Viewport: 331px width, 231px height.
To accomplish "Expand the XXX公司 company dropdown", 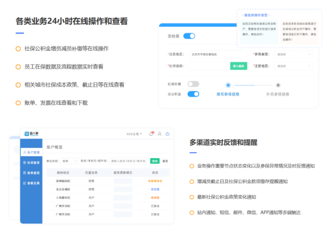I will [x=134, y=134].
